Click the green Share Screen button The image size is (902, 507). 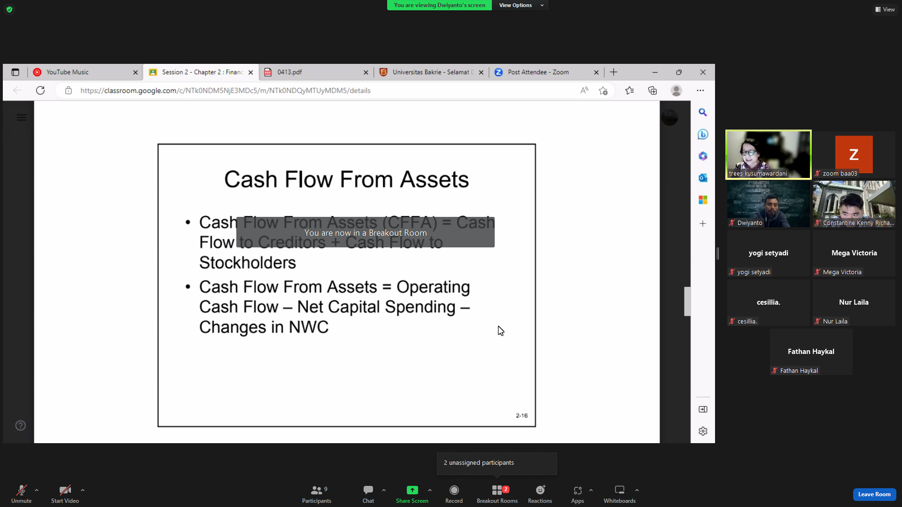coord(412,494)
